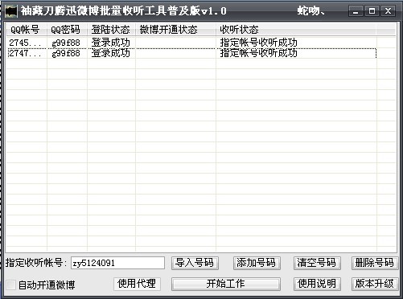This screenshot has height=299, width=403.
Task: Click password g99f88 in the 2747... row
Action: pyautogui.click(x=66, y=53)
